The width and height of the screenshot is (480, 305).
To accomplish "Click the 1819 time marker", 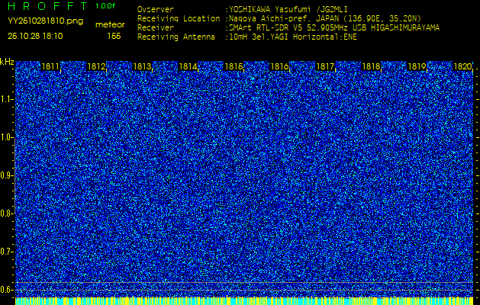I will tap(417, 66).
